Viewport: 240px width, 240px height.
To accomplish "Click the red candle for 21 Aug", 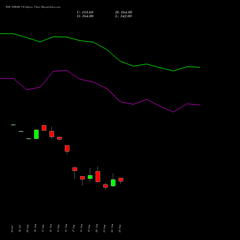I will (106, 186).
